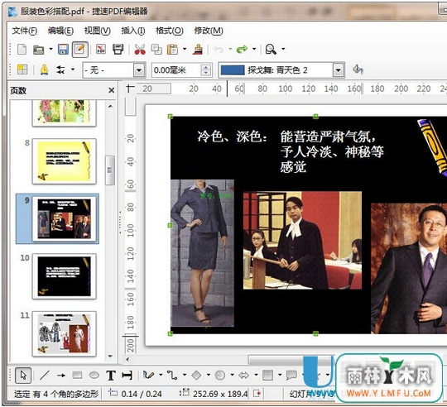Select the Line drawing tool
447x407 pixels.
coord(45,375)
